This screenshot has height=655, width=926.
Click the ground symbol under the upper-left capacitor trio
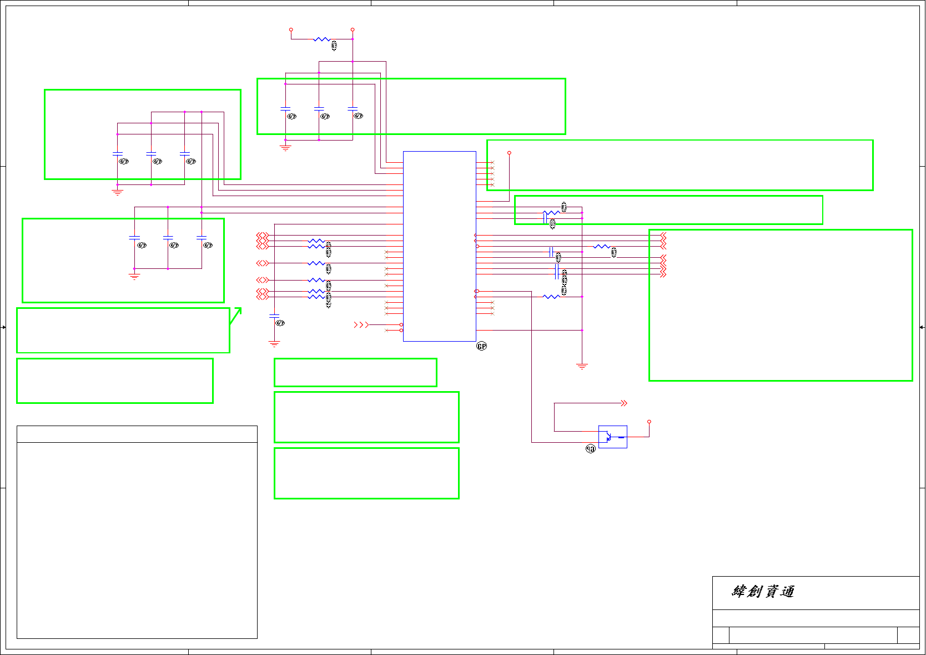click(x=117, y=193)
